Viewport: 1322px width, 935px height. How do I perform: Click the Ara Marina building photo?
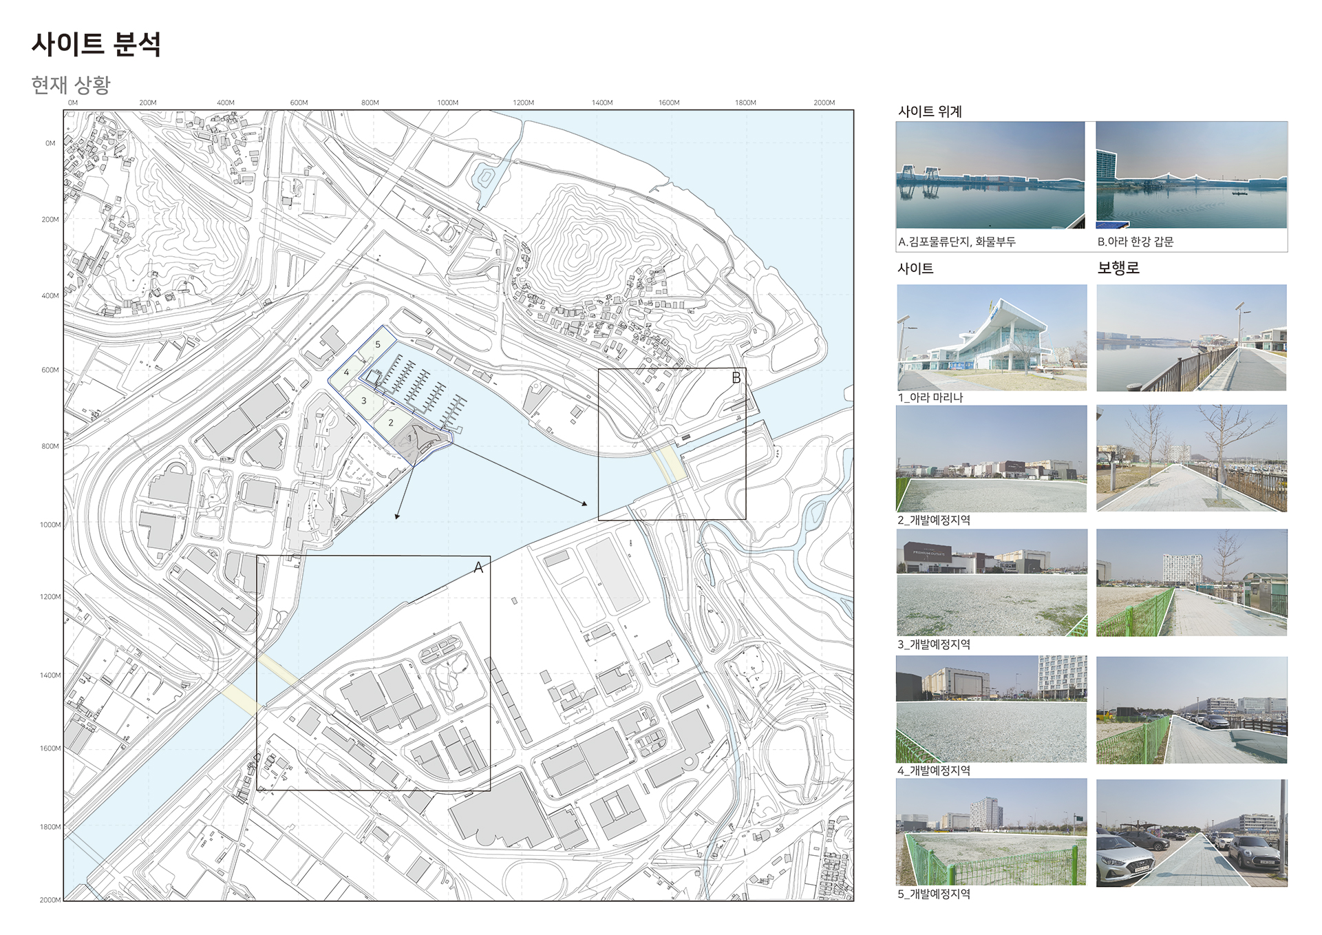[991, 337]
